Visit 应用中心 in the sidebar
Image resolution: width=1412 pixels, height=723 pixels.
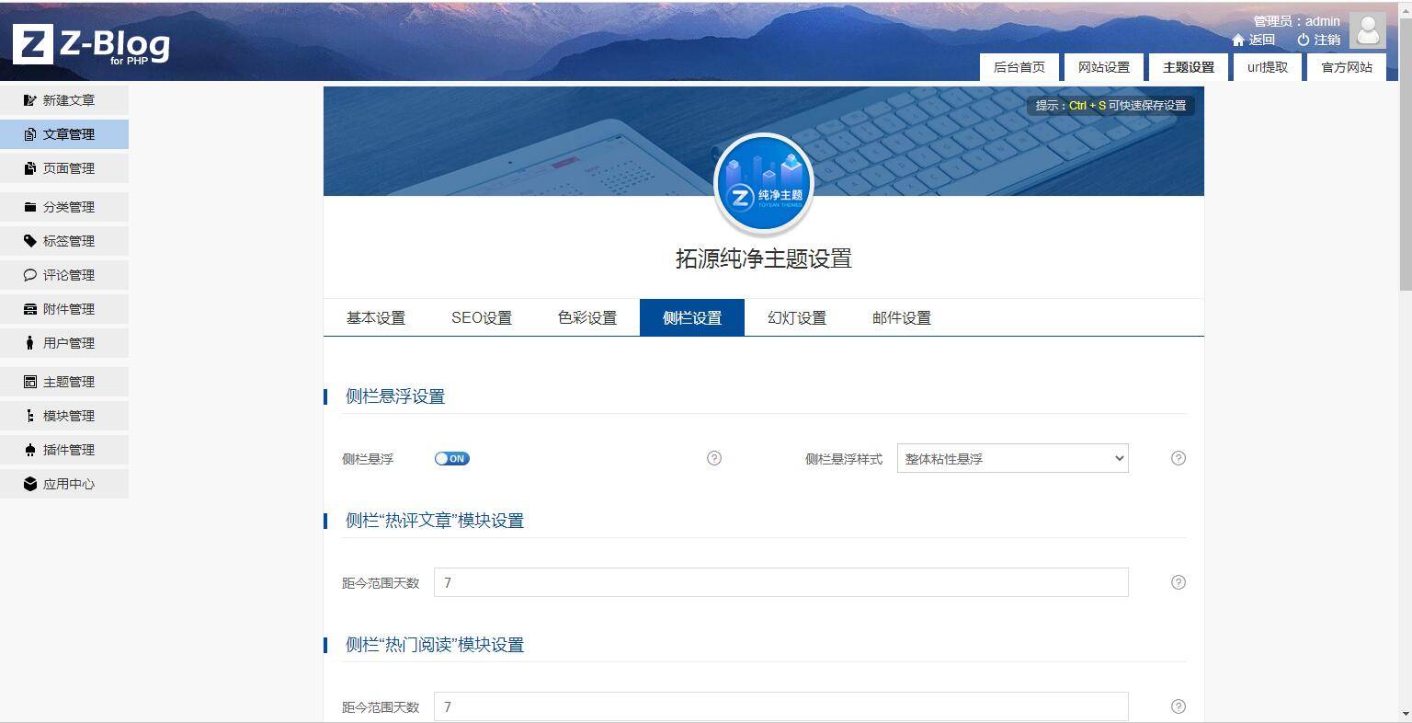coord(64,483)
